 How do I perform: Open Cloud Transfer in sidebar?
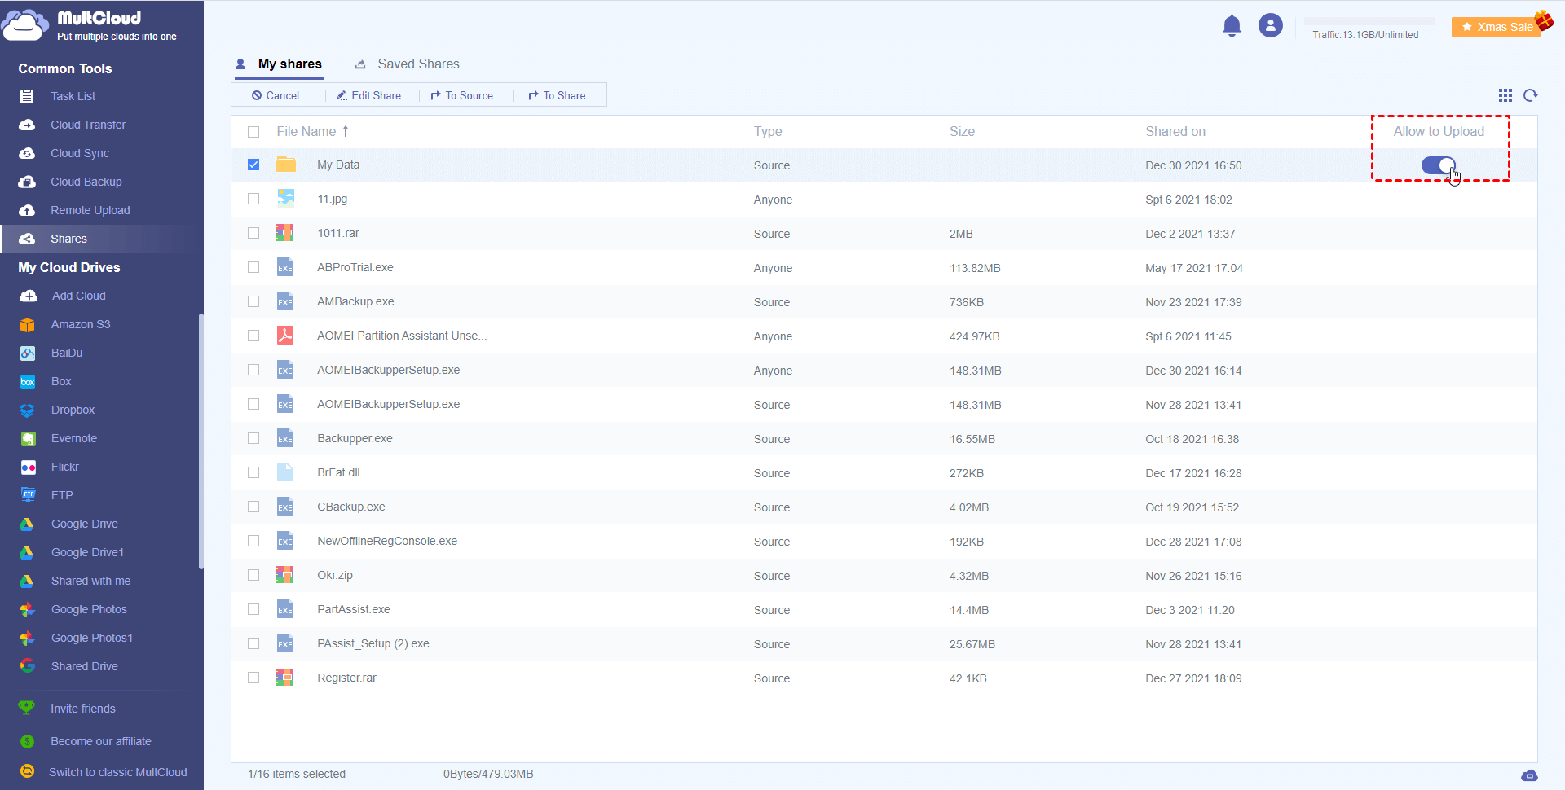[x=88, y=125]
